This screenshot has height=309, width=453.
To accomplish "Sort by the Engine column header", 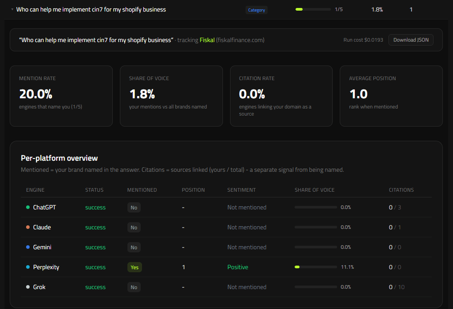I will (x=35, y=190).
